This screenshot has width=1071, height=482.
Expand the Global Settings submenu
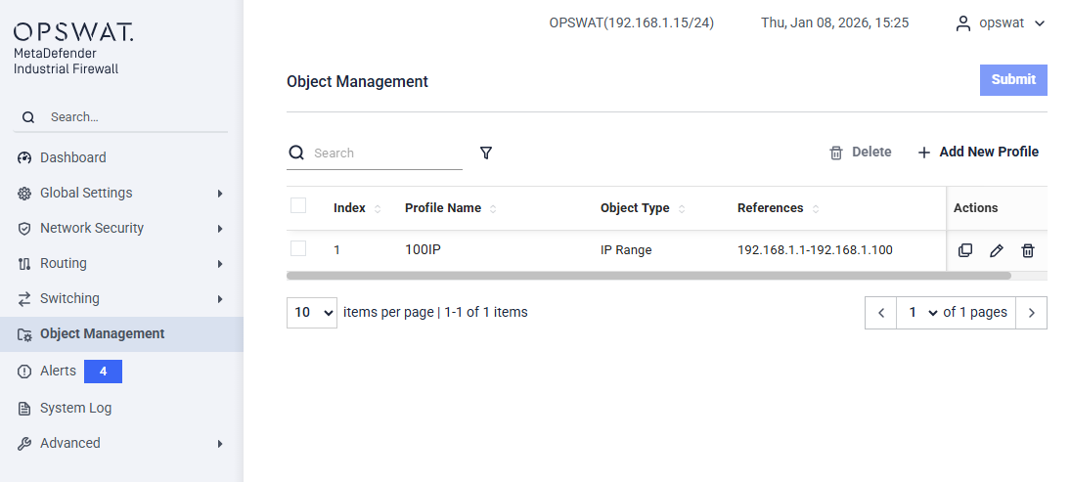point(121,193)
